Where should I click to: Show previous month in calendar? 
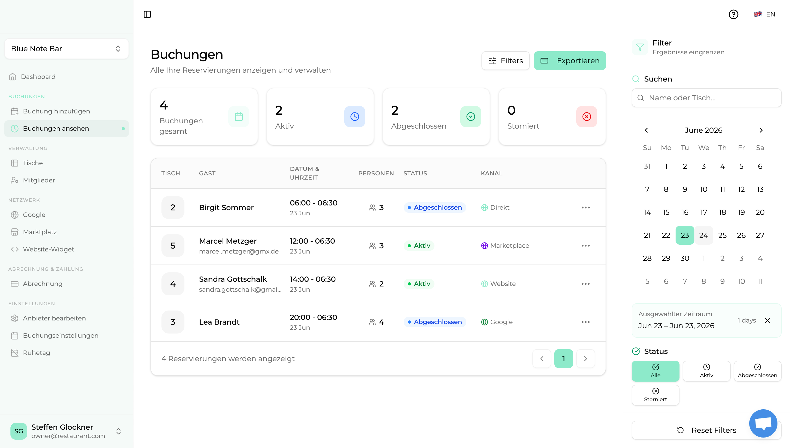[x=646, y=130]
